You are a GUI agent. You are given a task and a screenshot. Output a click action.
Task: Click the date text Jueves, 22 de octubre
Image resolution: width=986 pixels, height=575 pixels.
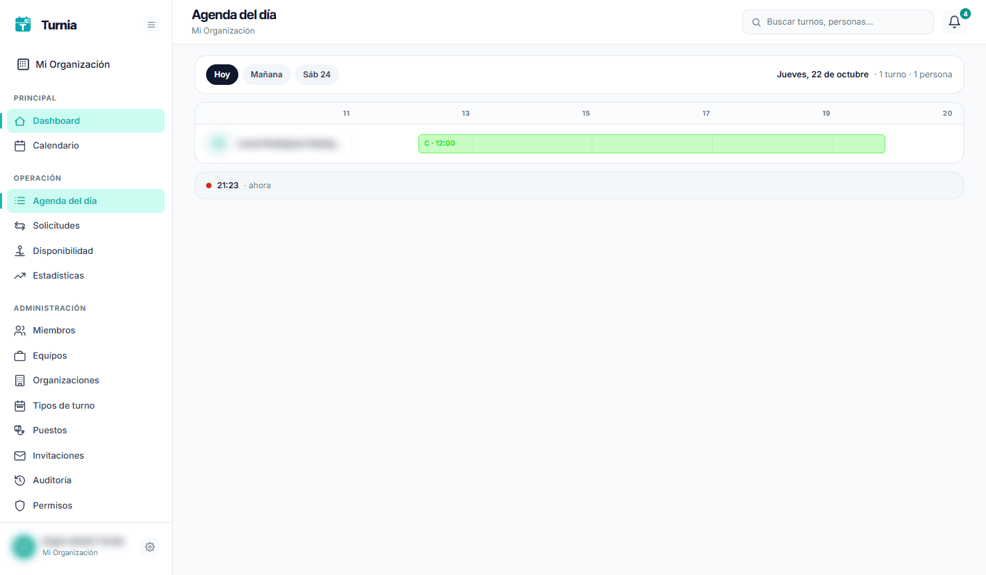822,75
